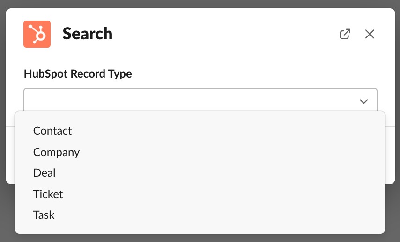Click the HubSpot Record Type label
This screenshot has height=242, width=400.
pyautogui.click(x=78, y=74)
